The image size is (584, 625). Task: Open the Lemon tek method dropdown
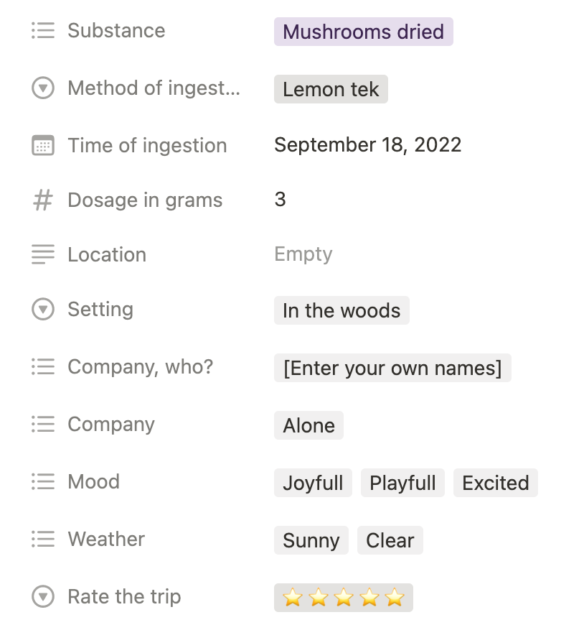pos(331,90)
